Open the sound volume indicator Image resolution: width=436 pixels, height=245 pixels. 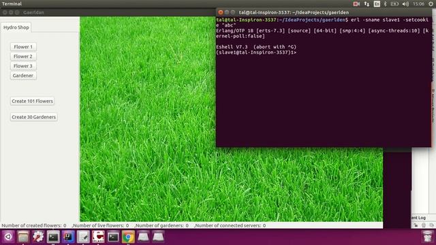[405, 3]
